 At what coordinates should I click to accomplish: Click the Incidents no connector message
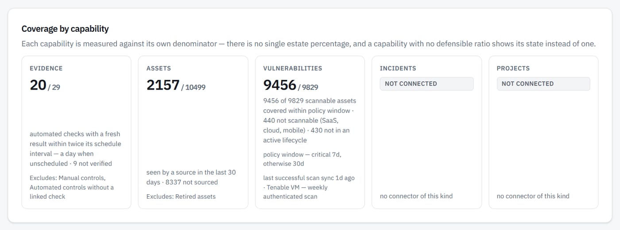[x=416, y=196]
